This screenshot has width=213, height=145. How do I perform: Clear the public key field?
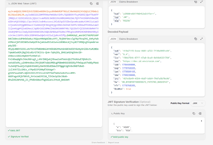click(x=200, y=114)
